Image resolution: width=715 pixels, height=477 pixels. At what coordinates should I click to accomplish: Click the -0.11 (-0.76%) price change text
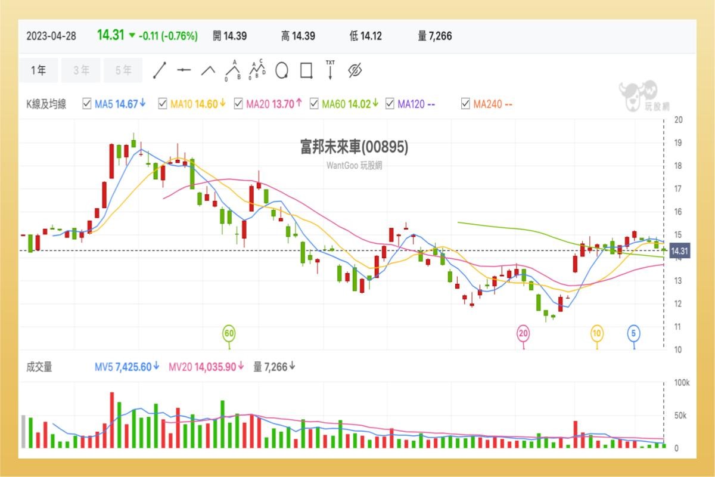[x=167, y=36]
